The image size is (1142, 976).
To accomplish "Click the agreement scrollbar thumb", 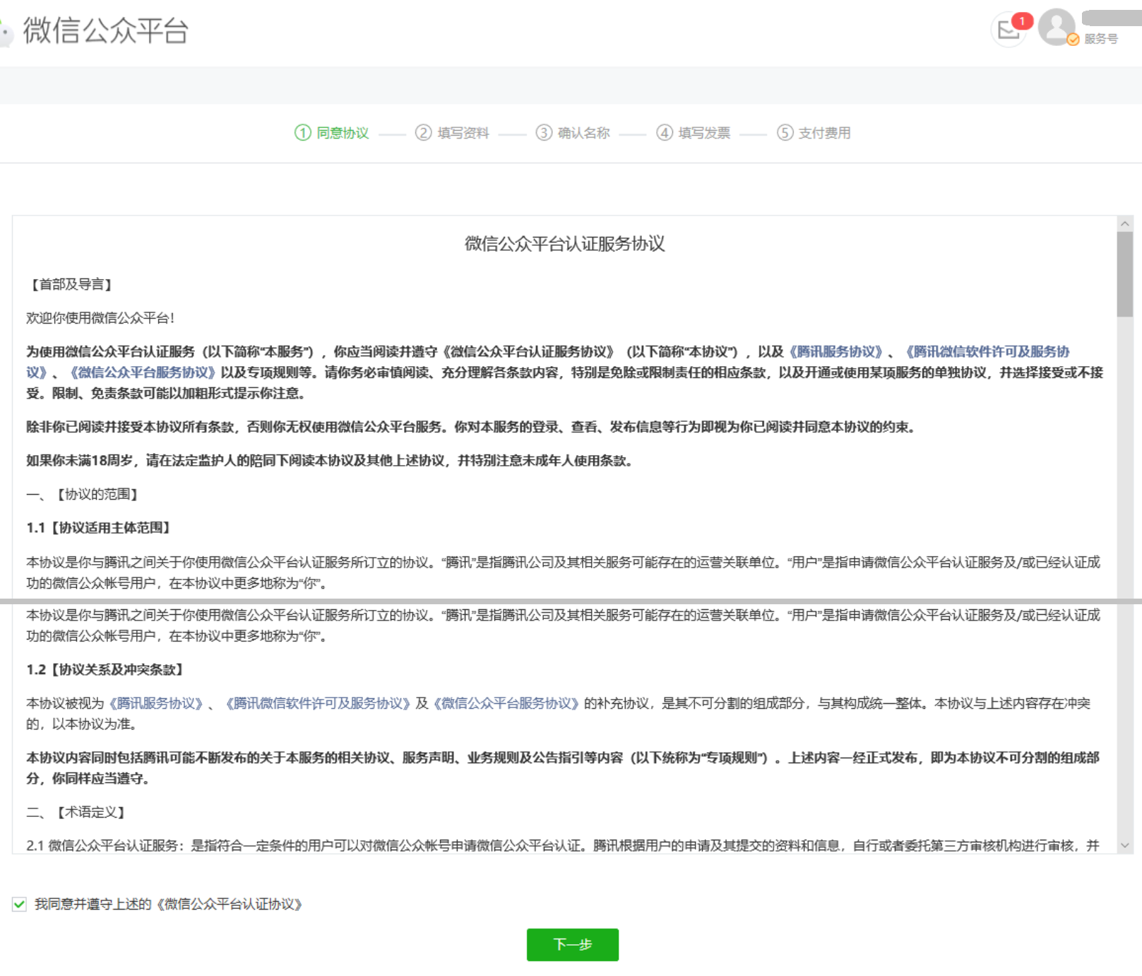I will 1125,274.
